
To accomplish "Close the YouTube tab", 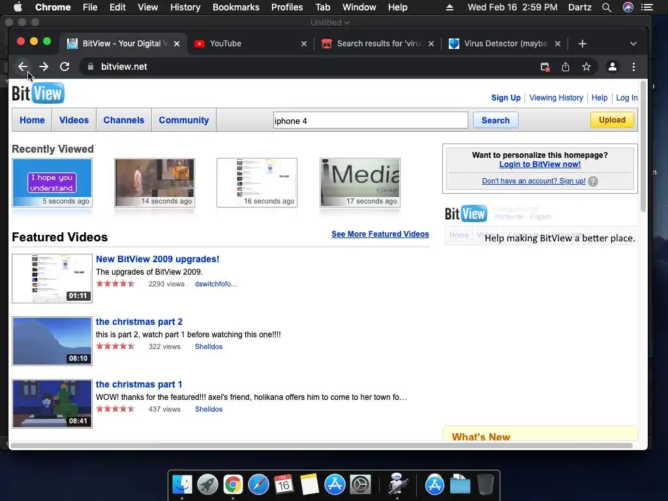I will (304, 44).
